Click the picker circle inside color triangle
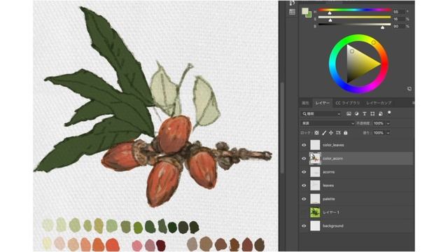Screen dimensions: 448x252 click(352, 51)
